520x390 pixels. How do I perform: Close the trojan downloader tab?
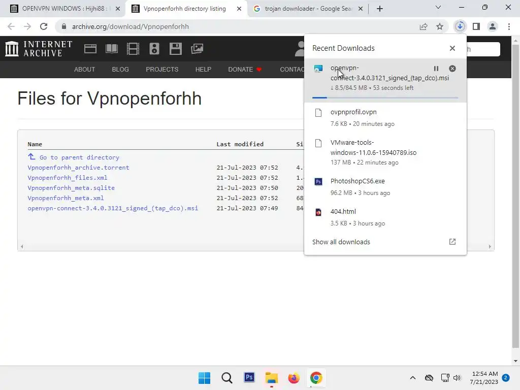click(361, 9)
